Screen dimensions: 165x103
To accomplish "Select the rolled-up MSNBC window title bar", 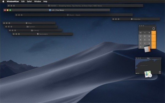I will (75, 6).
